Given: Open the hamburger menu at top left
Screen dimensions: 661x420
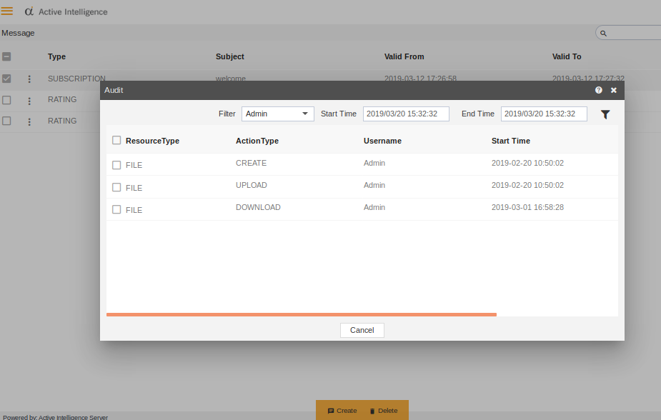Looking at the screenshot, I should [7, 11].
